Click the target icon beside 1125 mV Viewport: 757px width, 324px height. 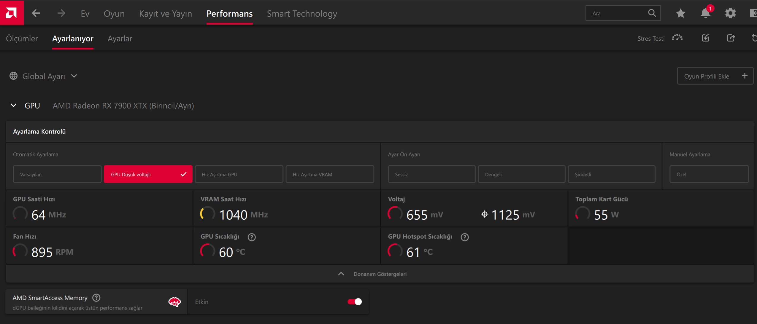click(485, 214)
